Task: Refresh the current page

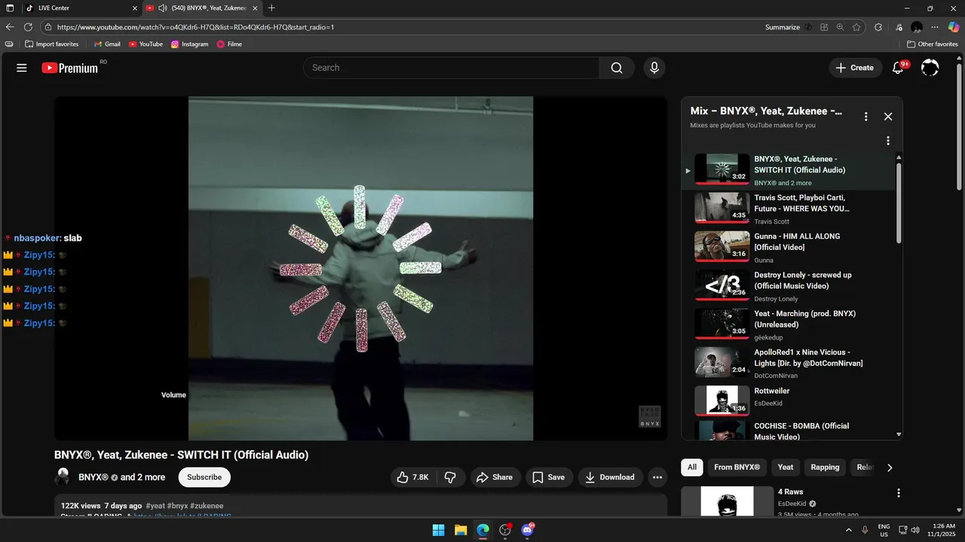Action: (x=28, y=27)
